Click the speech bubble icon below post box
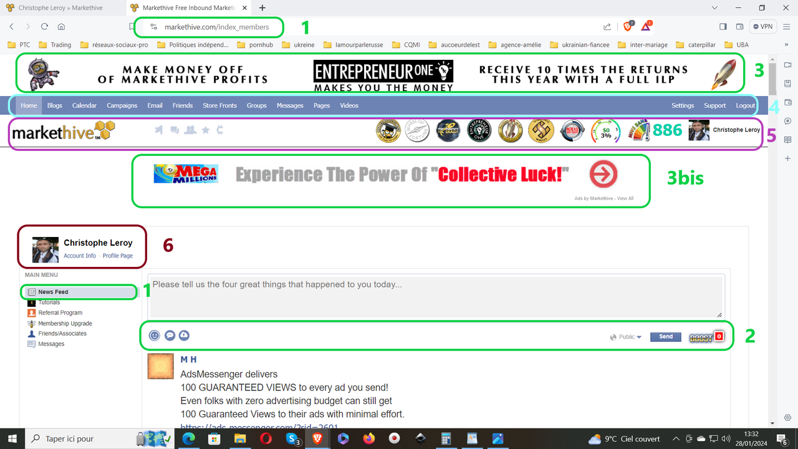Viewport: 798px width, 449px height. (x=170, y=336)
